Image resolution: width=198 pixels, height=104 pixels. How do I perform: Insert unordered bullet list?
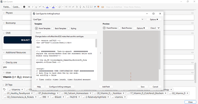[66, 7]
